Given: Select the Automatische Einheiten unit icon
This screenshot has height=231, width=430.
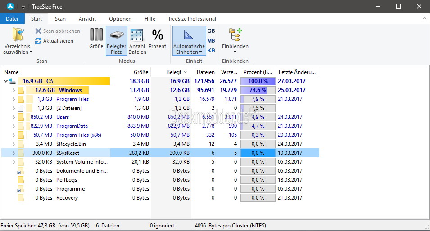Looking at the screenshot, I should coord(189,35).
